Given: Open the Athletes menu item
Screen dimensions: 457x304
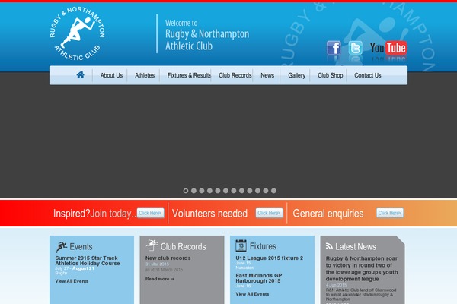Looking at the screenshot, I should [x=145, y=75].
